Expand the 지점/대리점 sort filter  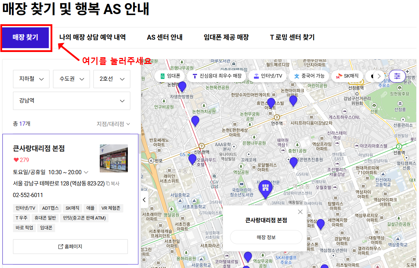coord(113,124)
